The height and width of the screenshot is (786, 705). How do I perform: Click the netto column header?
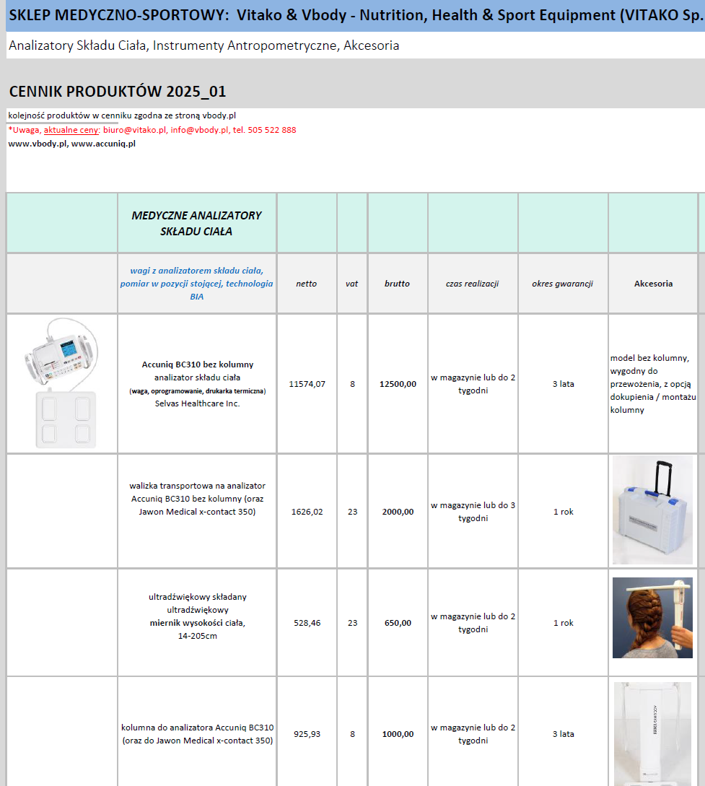306,283
